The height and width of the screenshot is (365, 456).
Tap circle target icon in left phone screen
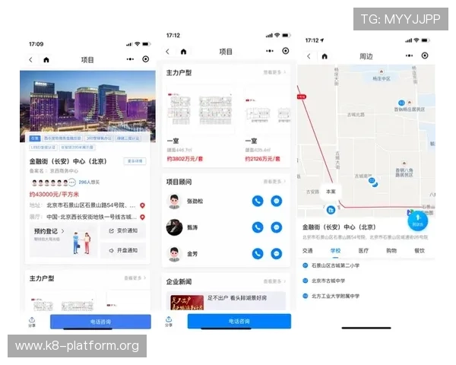(146, 59)
